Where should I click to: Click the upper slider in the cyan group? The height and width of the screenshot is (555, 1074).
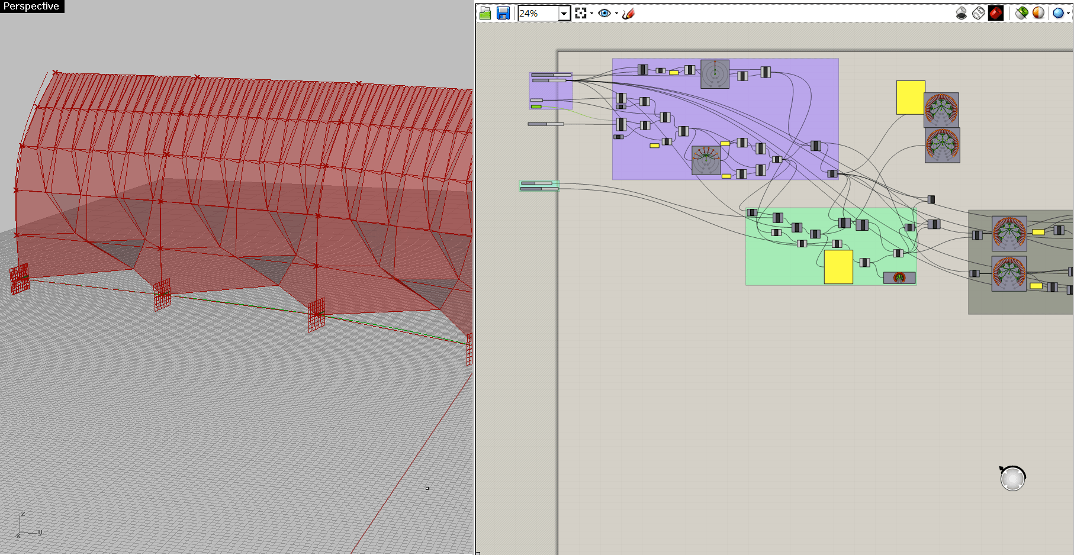[x=536, y=183]
